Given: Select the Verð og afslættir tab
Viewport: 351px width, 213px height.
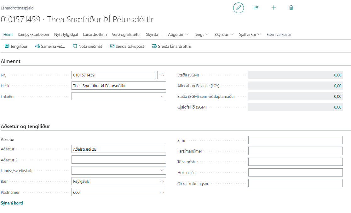Looking at the screenshot, I should coord(126,34).
